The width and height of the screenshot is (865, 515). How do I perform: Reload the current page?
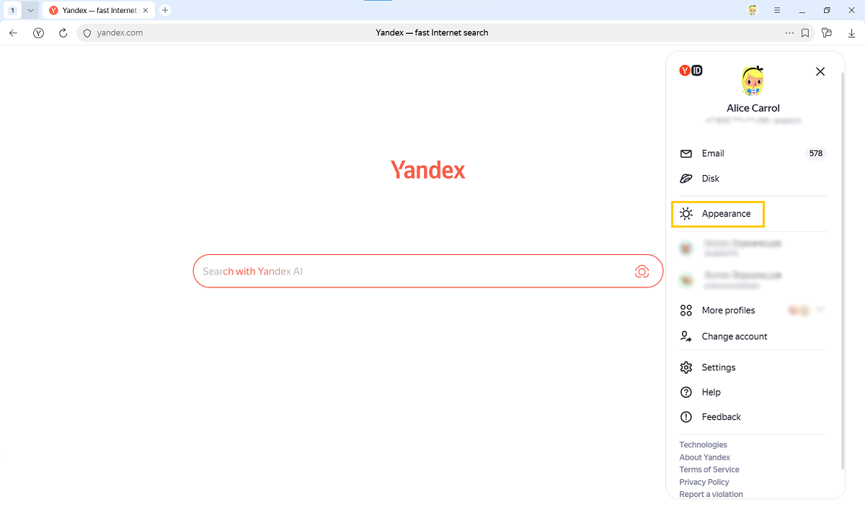click(x=63, y=32)
